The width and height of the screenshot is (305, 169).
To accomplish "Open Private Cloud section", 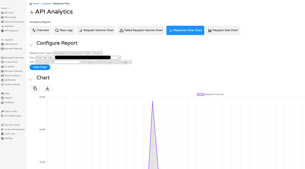I will [9, 62].
